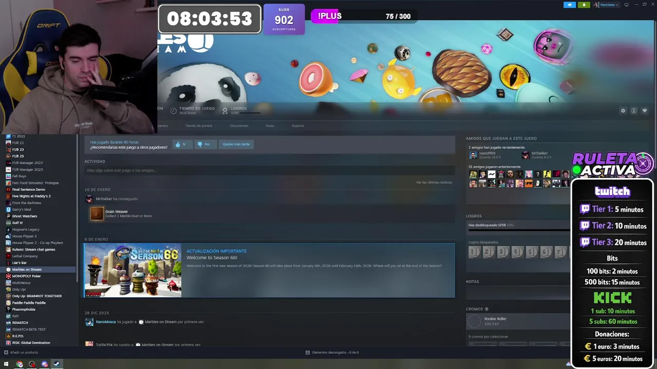Open friend ivanoff69's avatar
The width and height of the screenshot is (657, 369).
[x=473, y=155]
